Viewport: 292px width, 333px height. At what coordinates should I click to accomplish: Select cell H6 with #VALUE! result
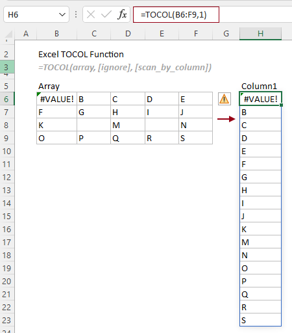coord(260,99)
